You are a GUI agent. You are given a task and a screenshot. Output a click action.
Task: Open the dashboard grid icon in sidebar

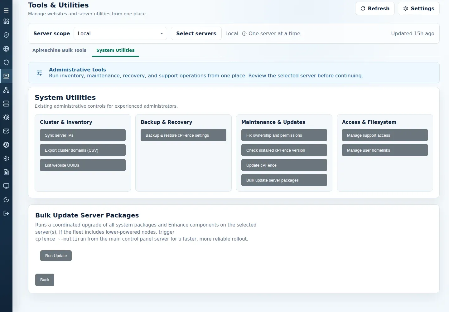pyautogui.click(x=6, y=21)
